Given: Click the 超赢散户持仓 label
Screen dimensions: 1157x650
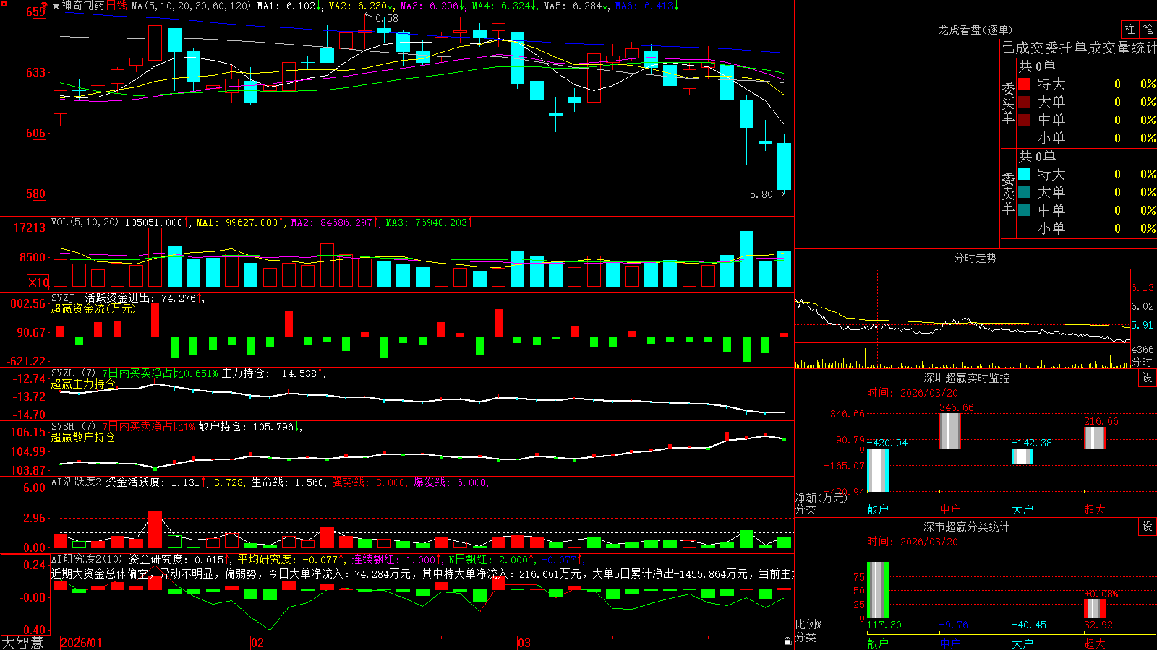Looking at the screenshot, I should coord(83,437).
